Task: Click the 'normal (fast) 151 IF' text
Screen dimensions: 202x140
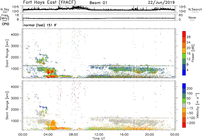Action: click(40, 25)
